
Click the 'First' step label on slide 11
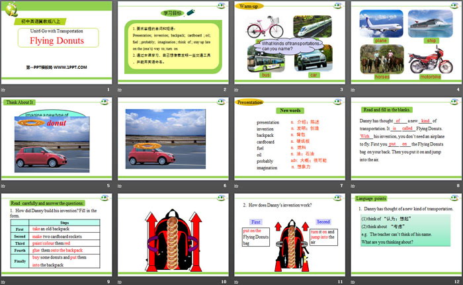click(256, 222)
